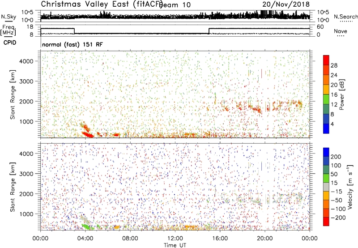
Task: Click '1000' tick in the velocity panel
Action: 26,214
